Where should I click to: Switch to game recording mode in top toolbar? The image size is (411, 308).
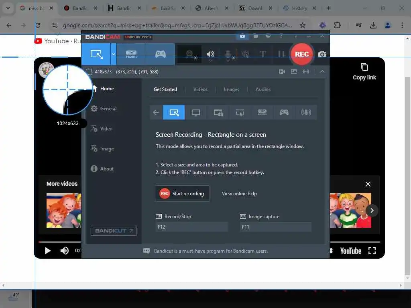[161, 54]
